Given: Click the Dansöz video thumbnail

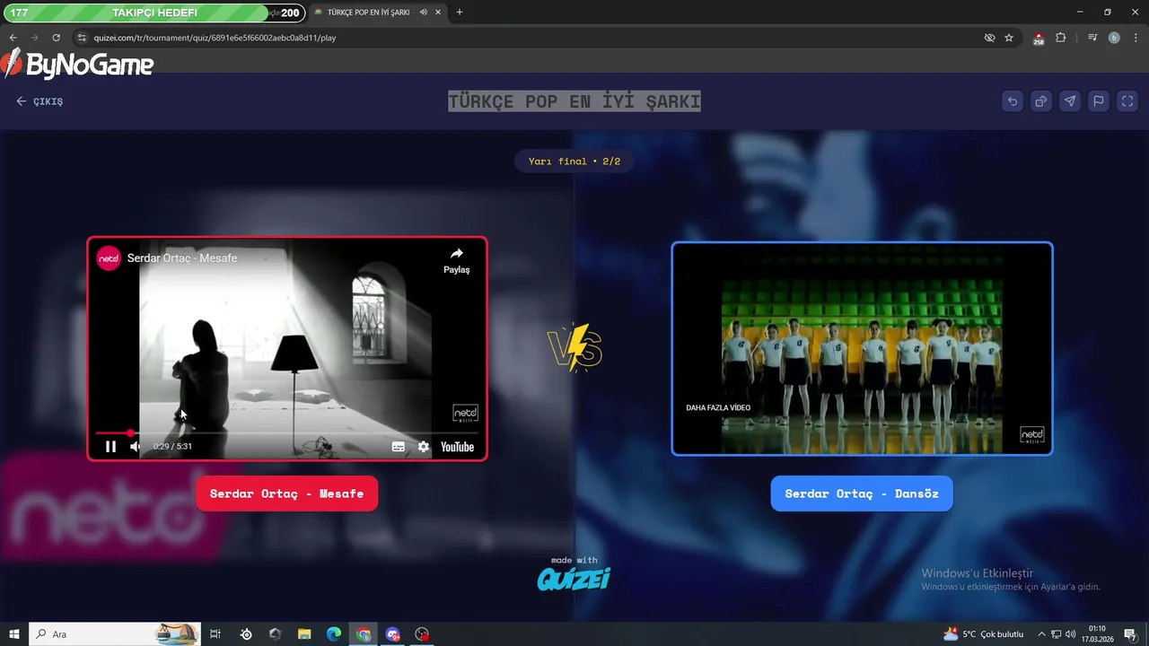Looking at the screenshot, I should (862, 348).
